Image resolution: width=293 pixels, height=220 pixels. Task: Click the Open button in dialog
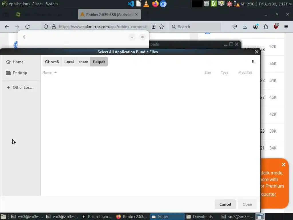click(247, 204)
